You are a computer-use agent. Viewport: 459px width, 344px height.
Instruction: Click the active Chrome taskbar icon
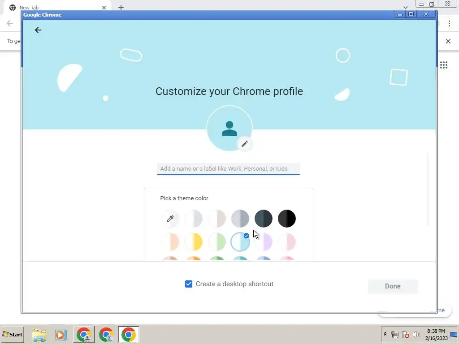[x=128, y=335]
